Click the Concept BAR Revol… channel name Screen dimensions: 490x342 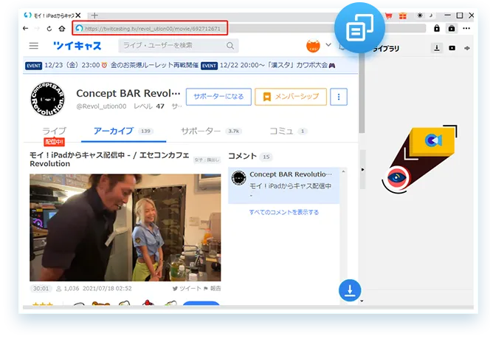tap(128, 93)
